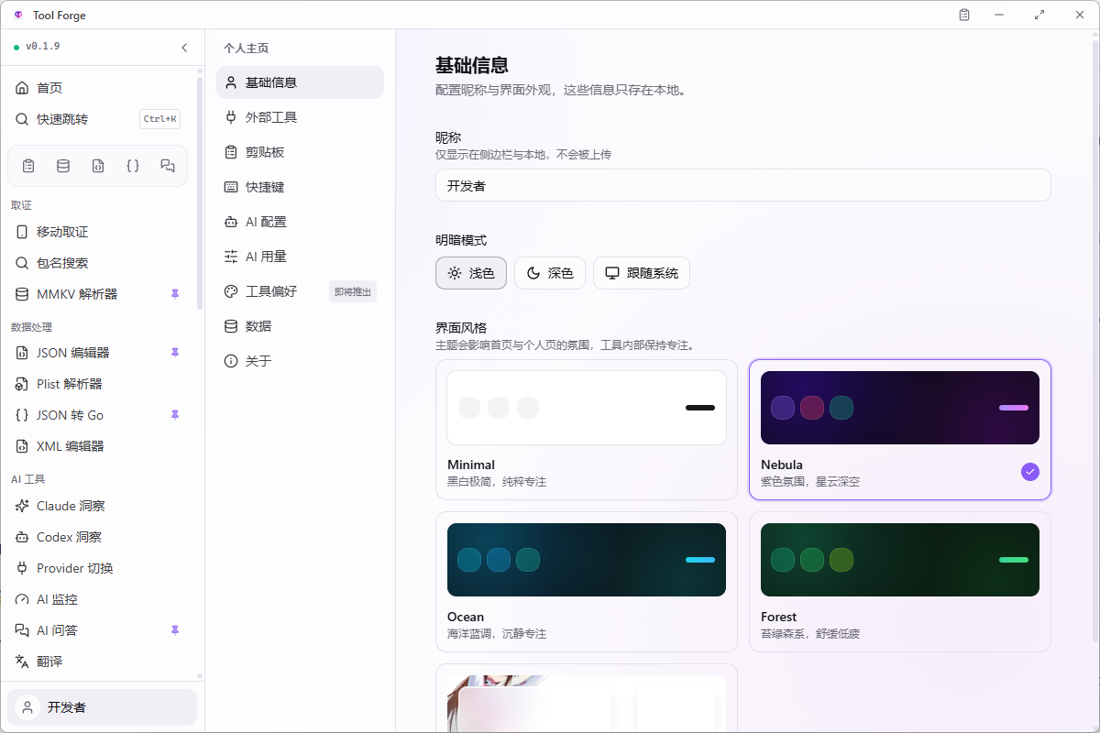This screenshot has height=733, width=1100.
Task: Click the 昵称 nickname input field
Action: click(x=742, y=185)
